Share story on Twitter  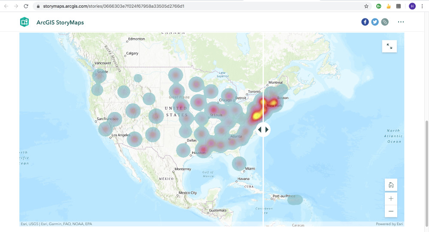(375, 22)
